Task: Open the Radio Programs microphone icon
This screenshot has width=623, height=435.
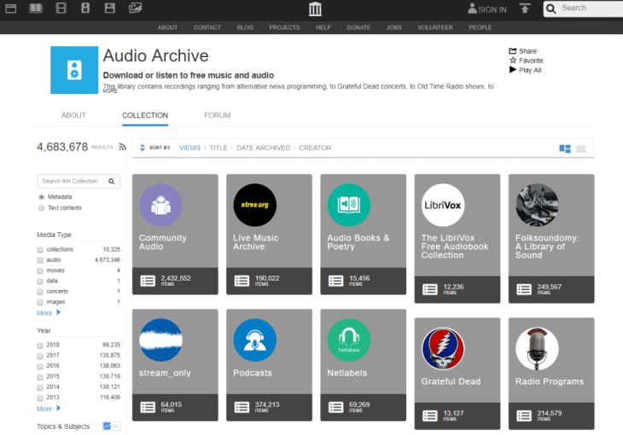Action: coord(537,348)
